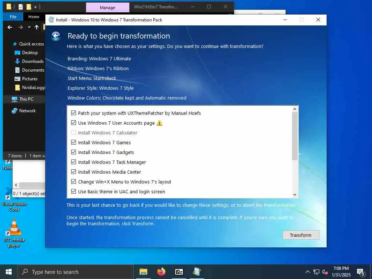
Task: Uncheck Patch your system with UXThemePatcher
Action: [x=73, y=113]
